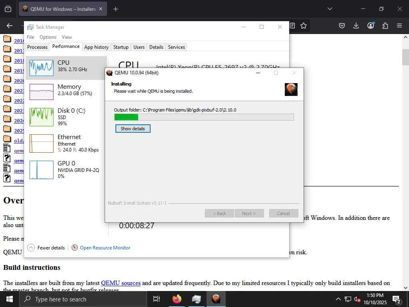The height and width of the screenshot is (307, 409).
Task: Open 2018 folder icon in web listing
Action: (7, 59)
